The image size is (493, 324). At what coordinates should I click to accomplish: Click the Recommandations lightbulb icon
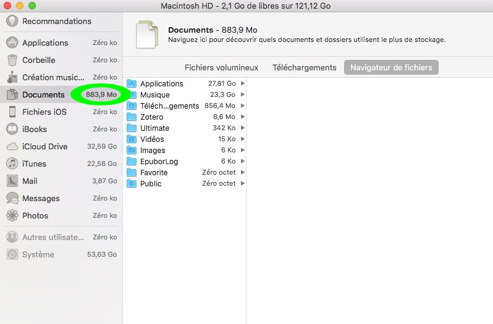coord(12,21)
